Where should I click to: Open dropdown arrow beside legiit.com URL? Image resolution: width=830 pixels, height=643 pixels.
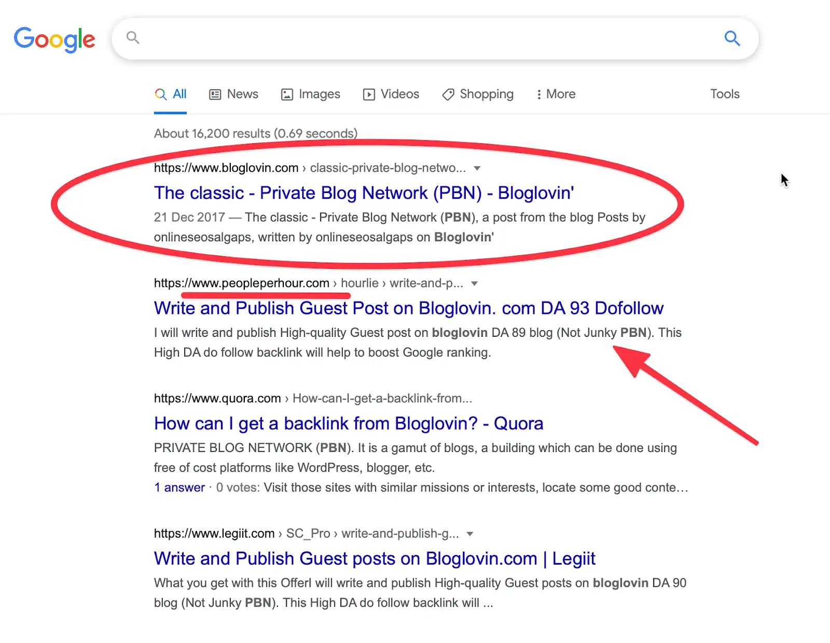click(x=470, y=533)
